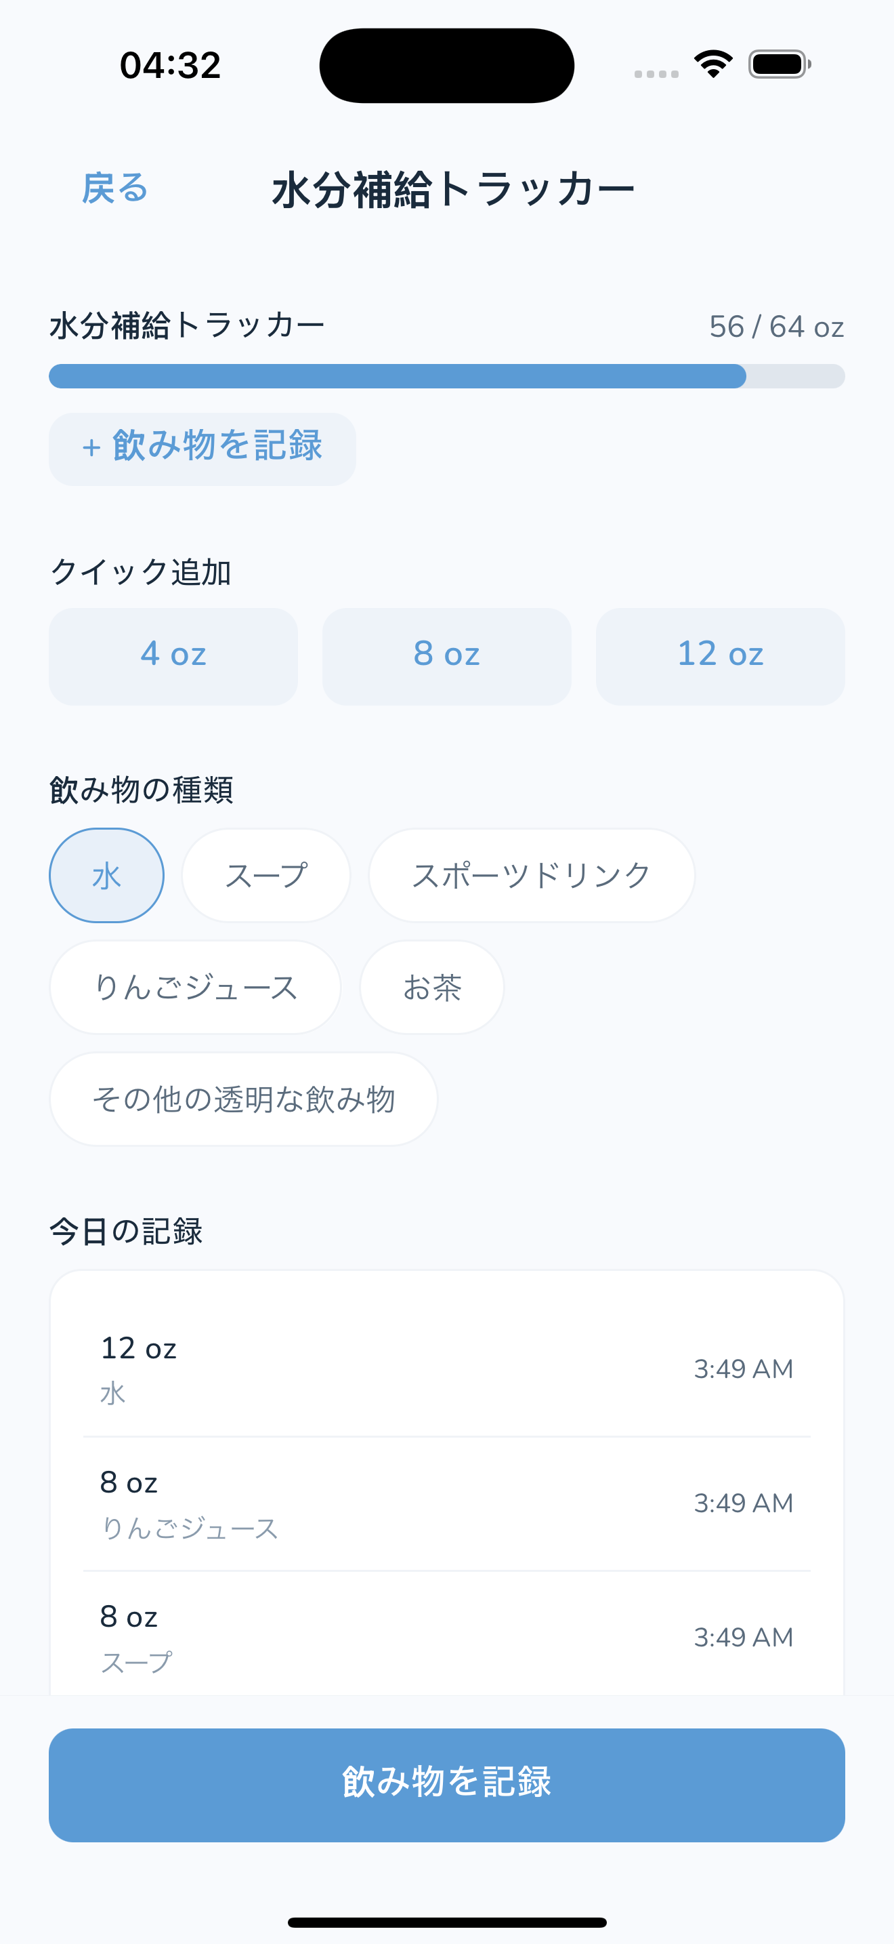Tap the battery status icon

click(780, 64)
